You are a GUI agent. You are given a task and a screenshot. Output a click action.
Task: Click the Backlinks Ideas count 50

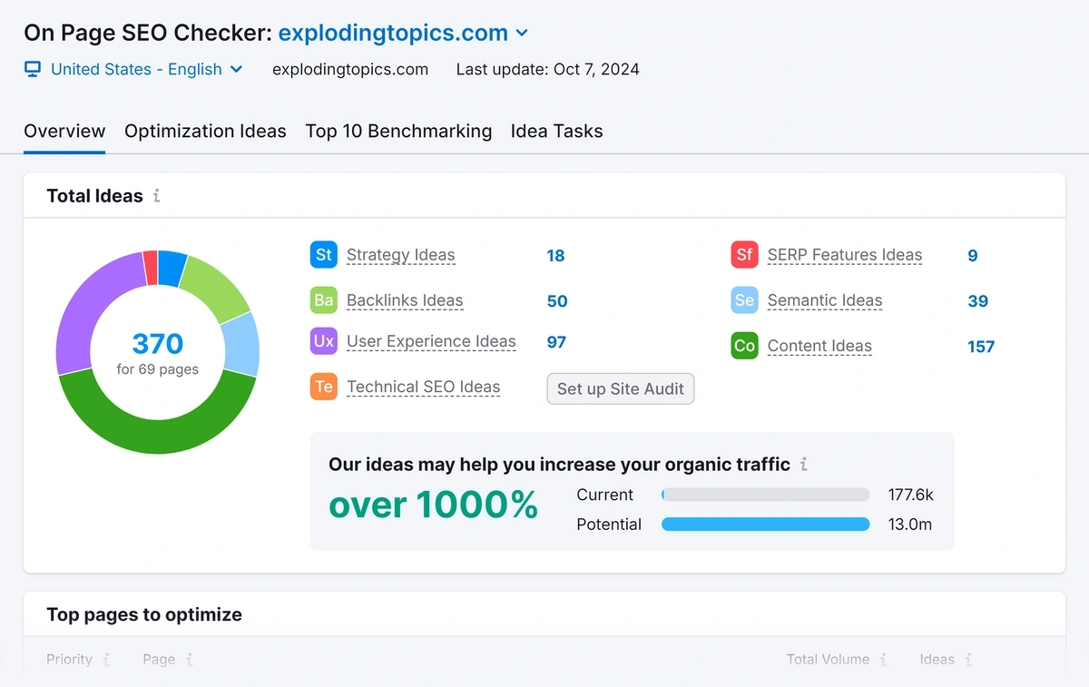pos(557,301)
